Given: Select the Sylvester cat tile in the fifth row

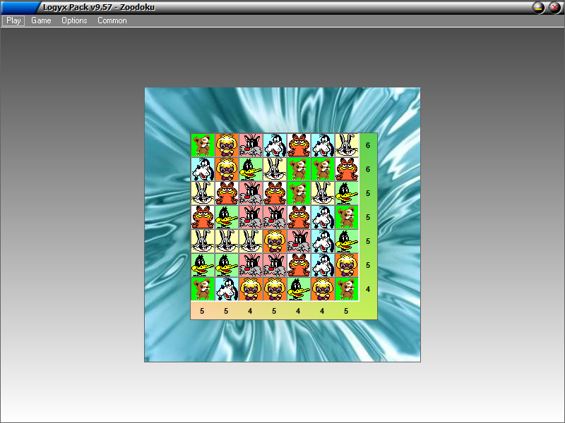Looking at the screenshot, I should [x=299, y=241].
